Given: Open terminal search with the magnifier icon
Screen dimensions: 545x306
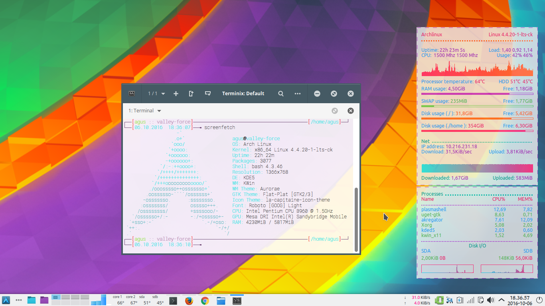Looking at the screenshot, I should click(x=281, y=94).
